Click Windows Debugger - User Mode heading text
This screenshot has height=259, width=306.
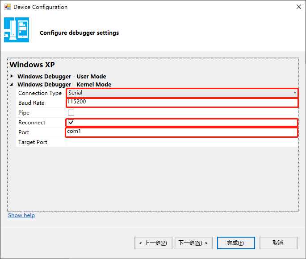62,76
